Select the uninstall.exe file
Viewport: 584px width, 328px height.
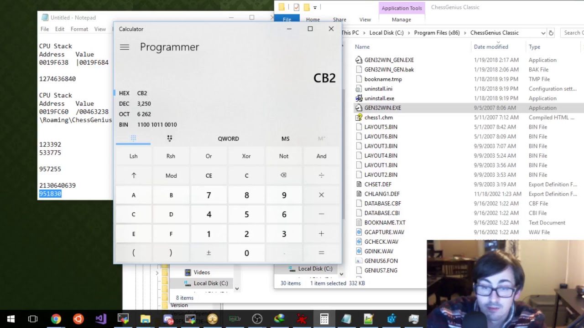coord(379,98)
